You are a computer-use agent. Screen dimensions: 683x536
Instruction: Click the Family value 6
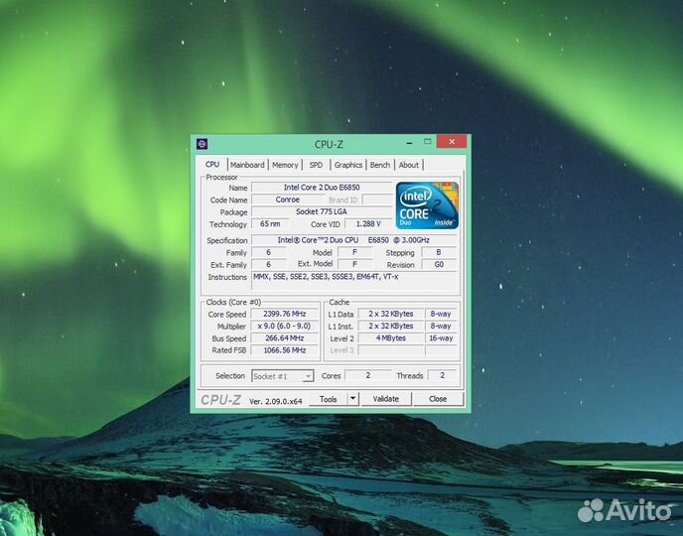click(x=269, y=252)
